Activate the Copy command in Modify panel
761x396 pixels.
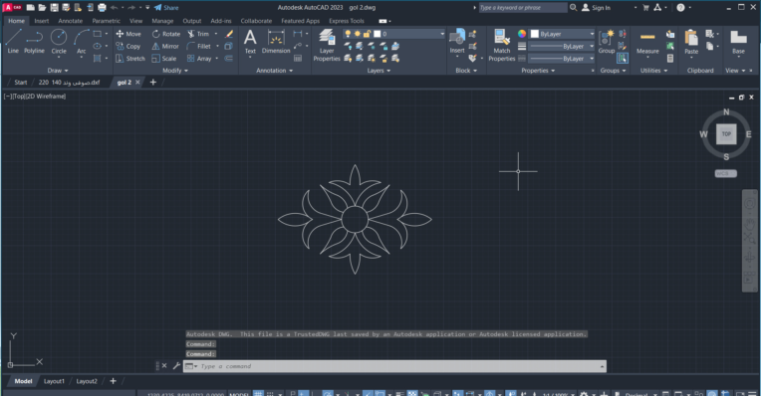click(x=128, y=46)
